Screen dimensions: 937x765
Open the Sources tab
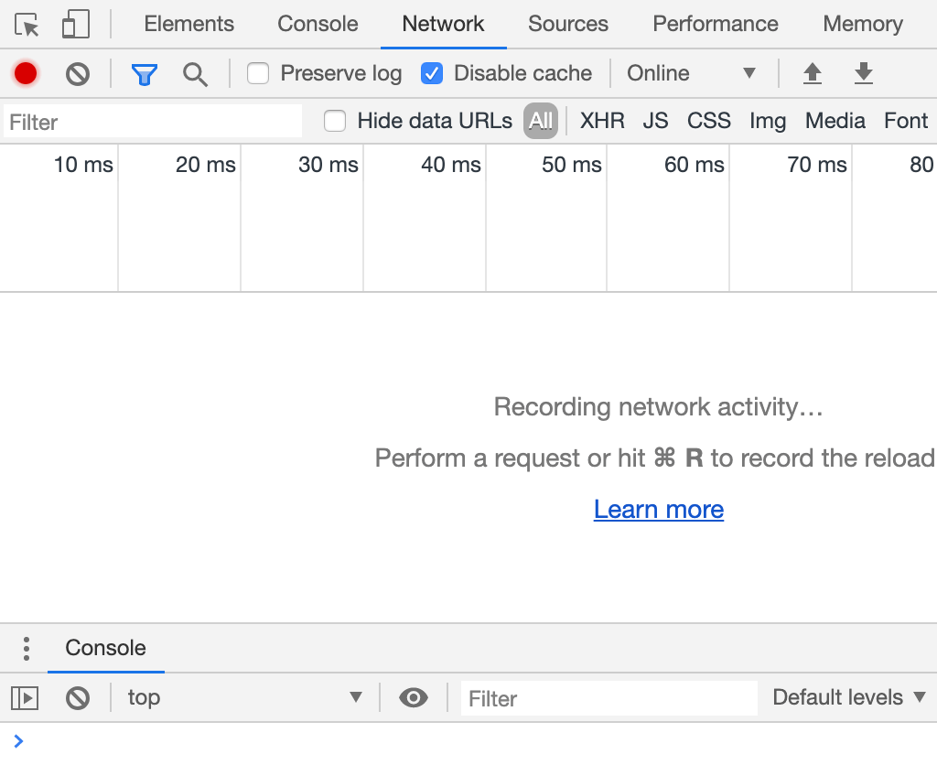tap(568, 24)
